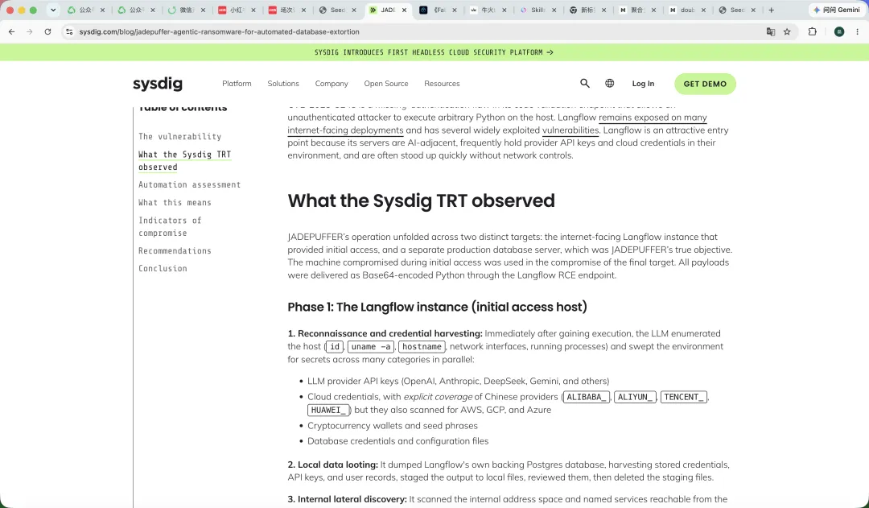Viewport: 869px width, 508px height.
Task: Open the Chrome profile avatar
Action: (839, 31)
